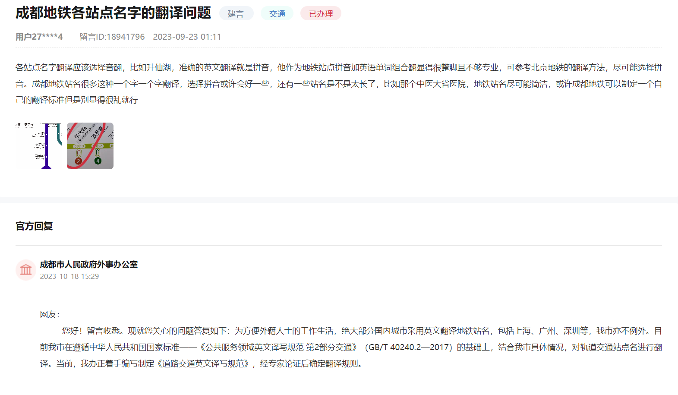
Task: Click the post's last line starting 己的翻译标准
Action: click(77, 100)
